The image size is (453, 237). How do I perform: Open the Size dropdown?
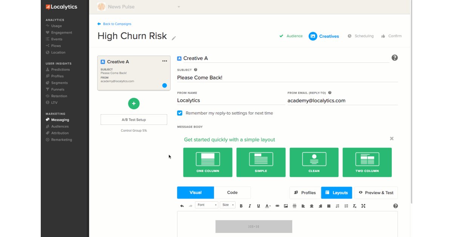pyautogui.click(x=228, y=205)
